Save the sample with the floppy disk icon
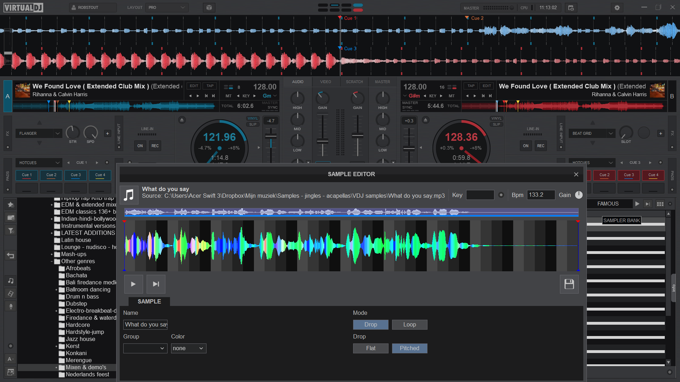 coord(569,284)
